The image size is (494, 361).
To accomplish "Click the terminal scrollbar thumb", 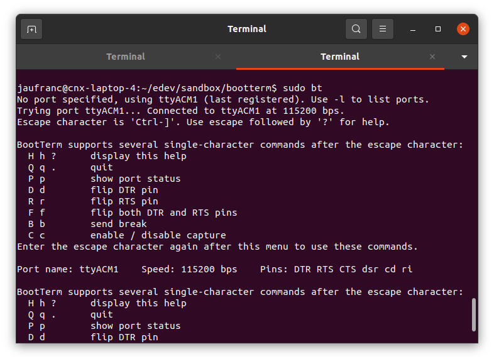I will pyautogui.click(x=473, y=314).
